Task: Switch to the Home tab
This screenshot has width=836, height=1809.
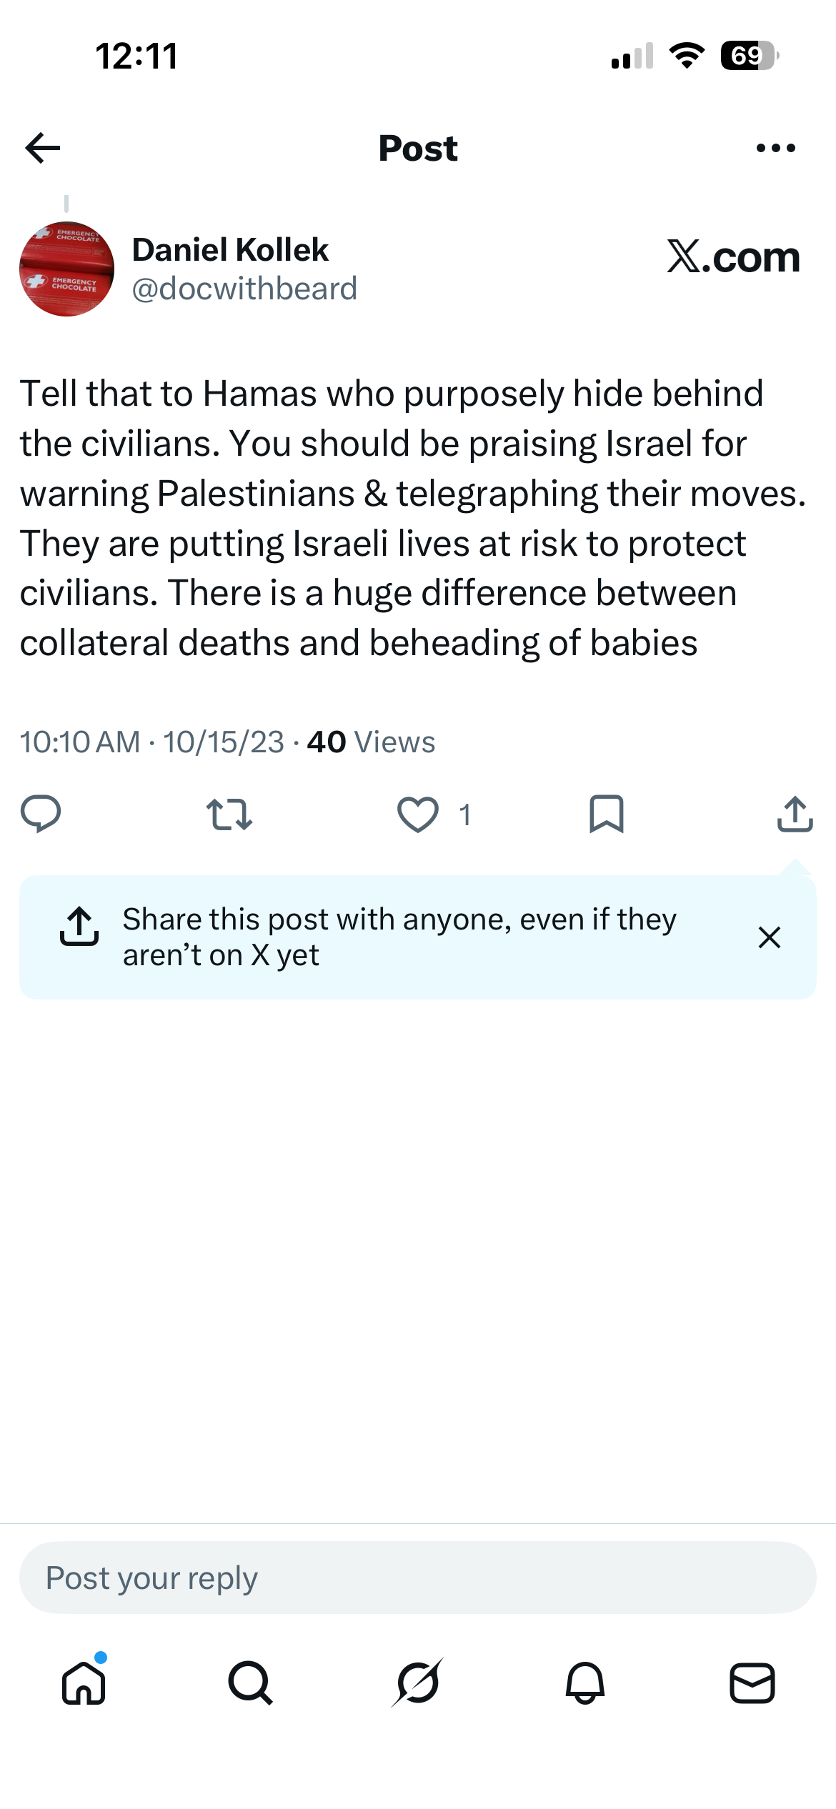Action: pyautogui.click(x=84, y=1683)
